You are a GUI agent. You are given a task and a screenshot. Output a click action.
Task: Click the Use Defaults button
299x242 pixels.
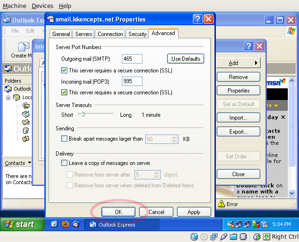click(185, 59)
